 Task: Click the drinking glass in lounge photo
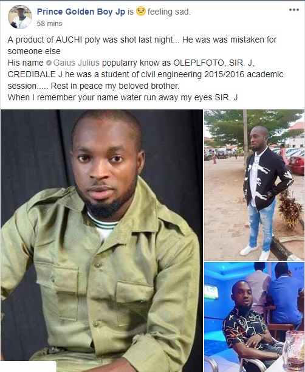point(293,350)
